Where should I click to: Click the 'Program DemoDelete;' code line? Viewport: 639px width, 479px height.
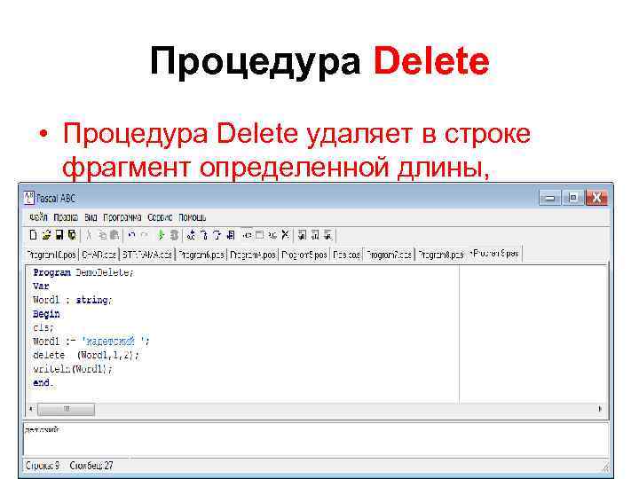pyautogui.click(x=83, y=272)
